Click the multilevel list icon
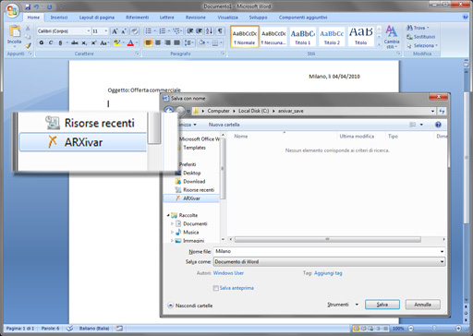This screenshot has width=473, height=336. tap(176, 31)
